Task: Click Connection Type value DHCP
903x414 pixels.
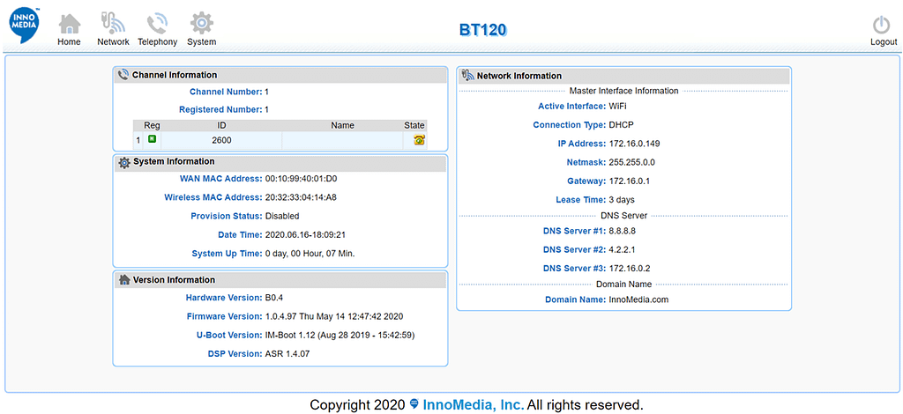Action: 622,125
